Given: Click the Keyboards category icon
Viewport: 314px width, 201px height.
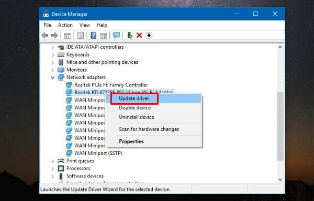Looking at the screenshot, I should (61, 54).
